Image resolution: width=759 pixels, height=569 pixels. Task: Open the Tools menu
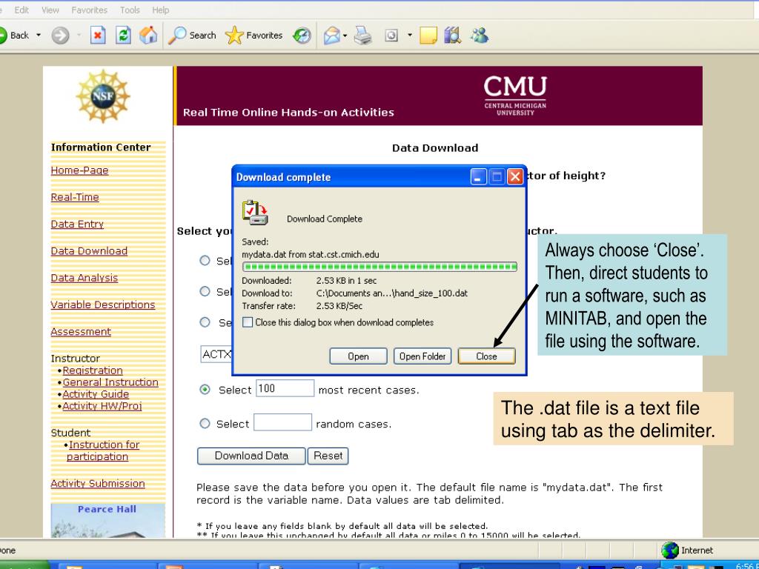pos(130,10)
